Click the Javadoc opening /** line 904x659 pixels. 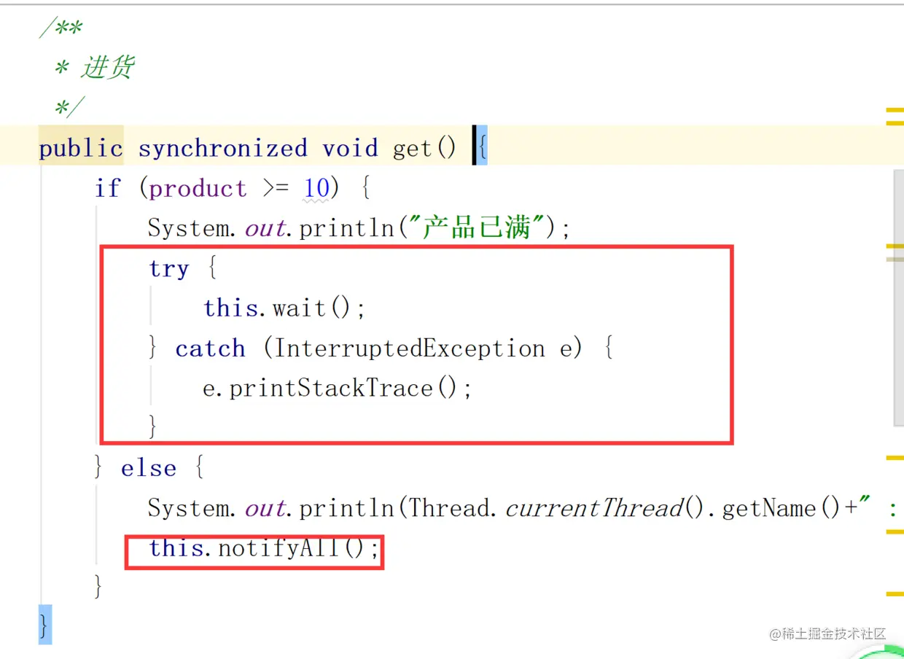coord(60,29)
